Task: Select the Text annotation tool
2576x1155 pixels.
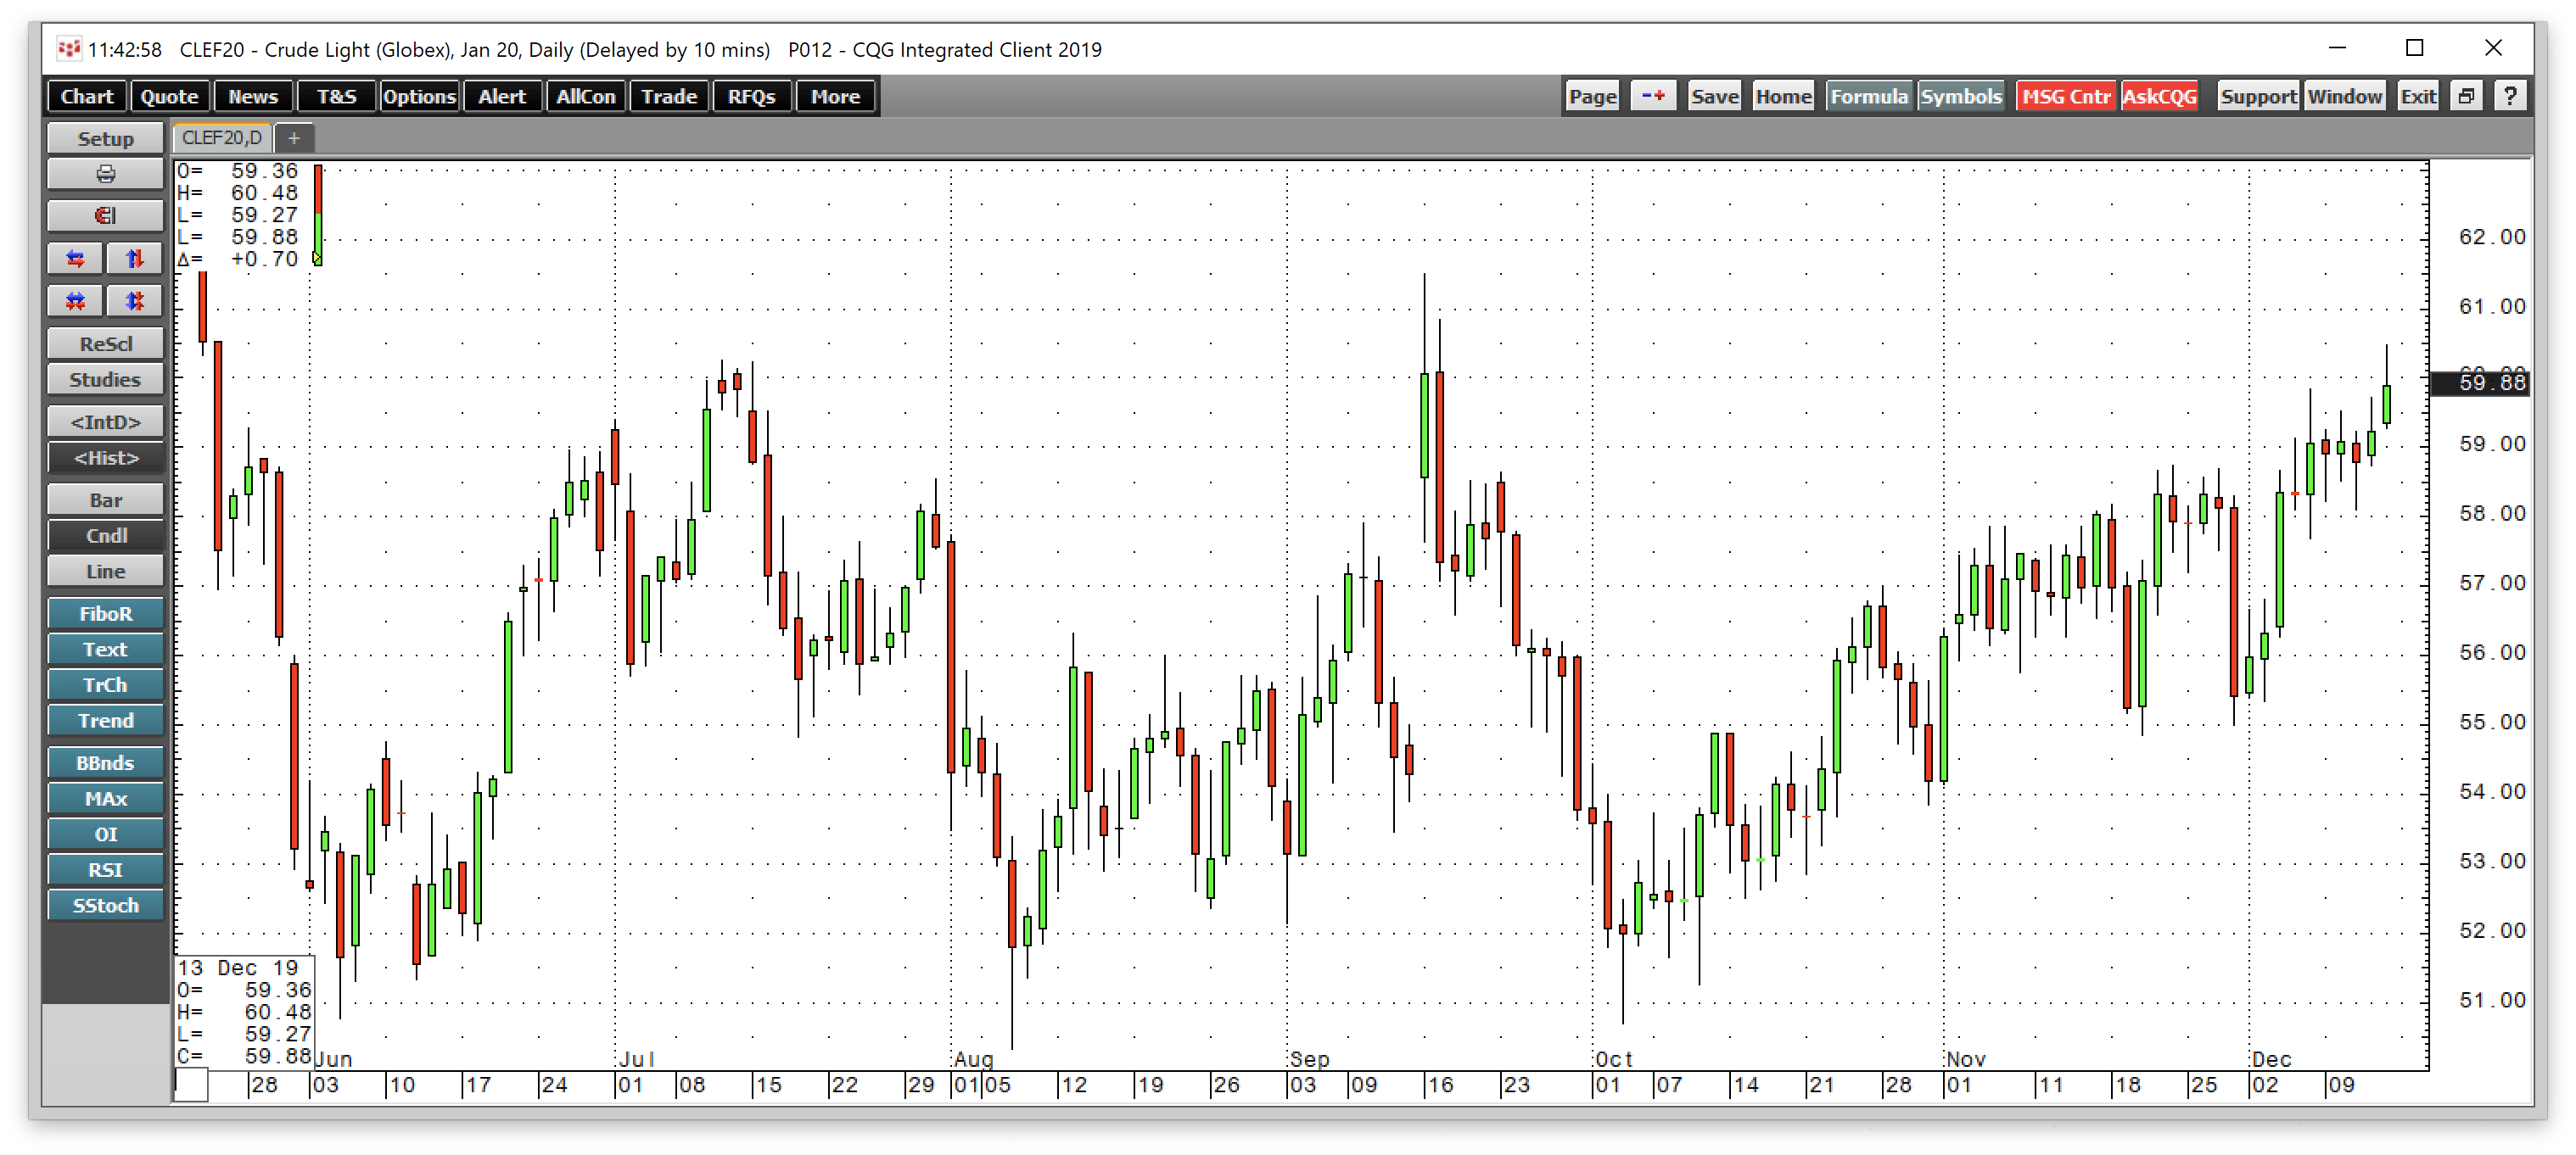Action: click(x=105, y=650)
